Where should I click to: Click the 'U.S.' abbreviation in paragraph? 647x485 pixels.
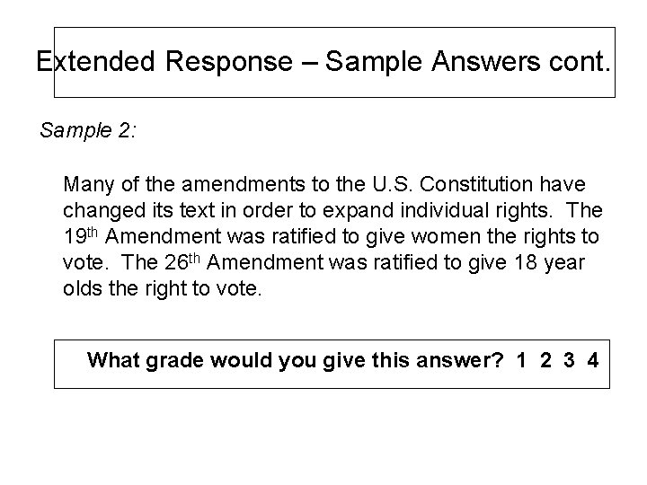tap(393, 184)
